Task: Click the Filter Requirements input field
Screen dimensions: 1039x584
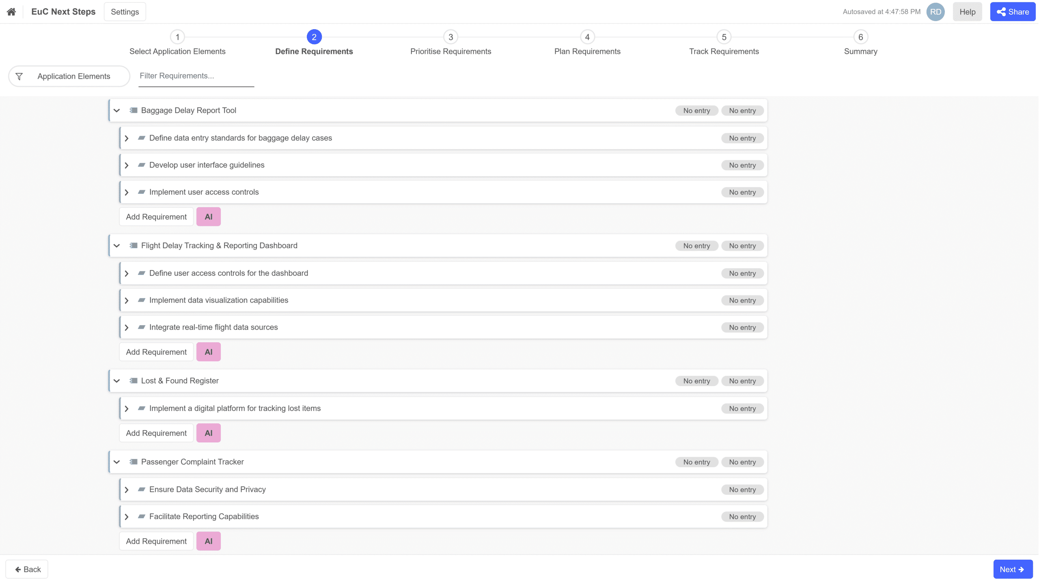Action: pyautogui.click(x=196, y=76)
